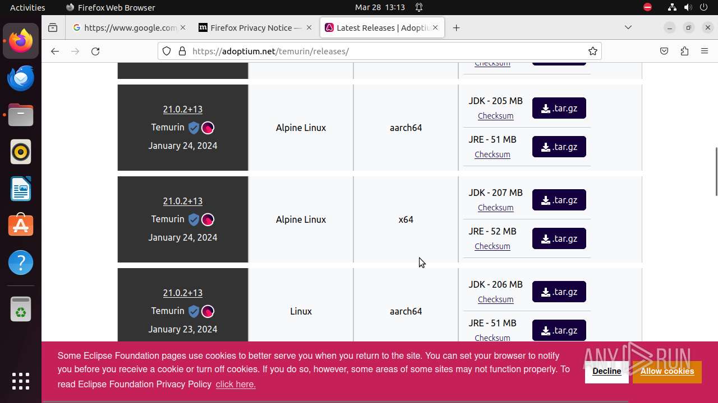The height and width of the screenshot is (403, 718).
Task: Open the Firefox application menu
Action: [x=705, y=51]
